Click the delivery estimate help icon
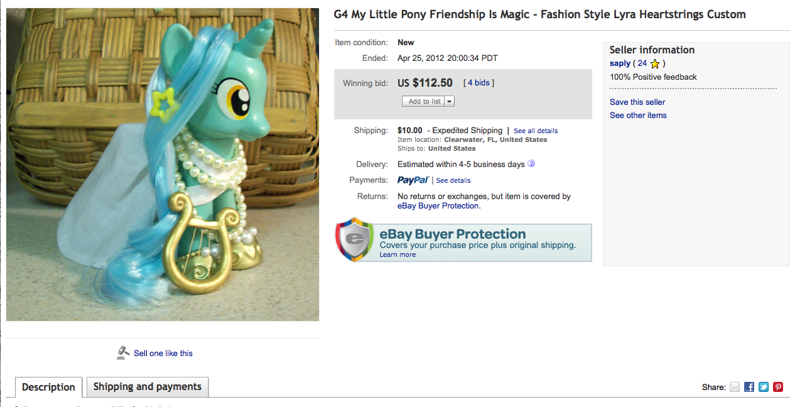 pos(531,164)
